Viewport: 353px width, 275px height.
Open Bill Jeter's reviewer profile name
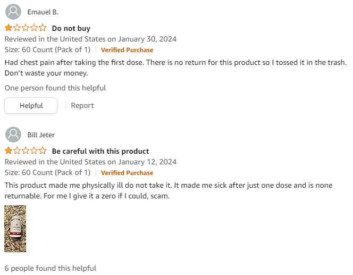(x=41, y=135)
